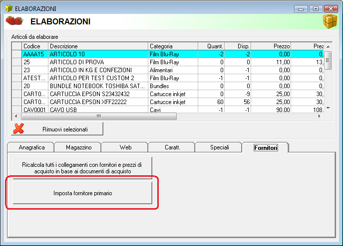
Task: Switch to the Magazzino tab
Action: (78, 147)
